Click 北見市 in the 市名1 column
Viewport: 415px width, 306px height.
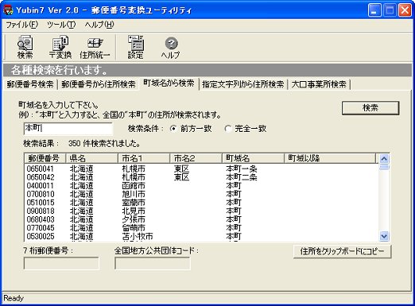coord(134,211)
